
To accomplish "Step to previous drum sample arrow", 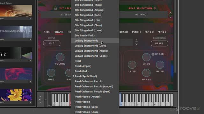I will (136, 41).
